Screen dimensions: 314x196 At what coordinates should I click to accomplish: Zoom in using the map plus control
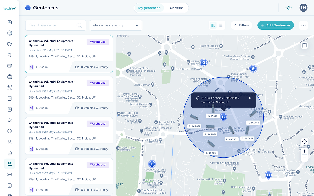(304, 151)
